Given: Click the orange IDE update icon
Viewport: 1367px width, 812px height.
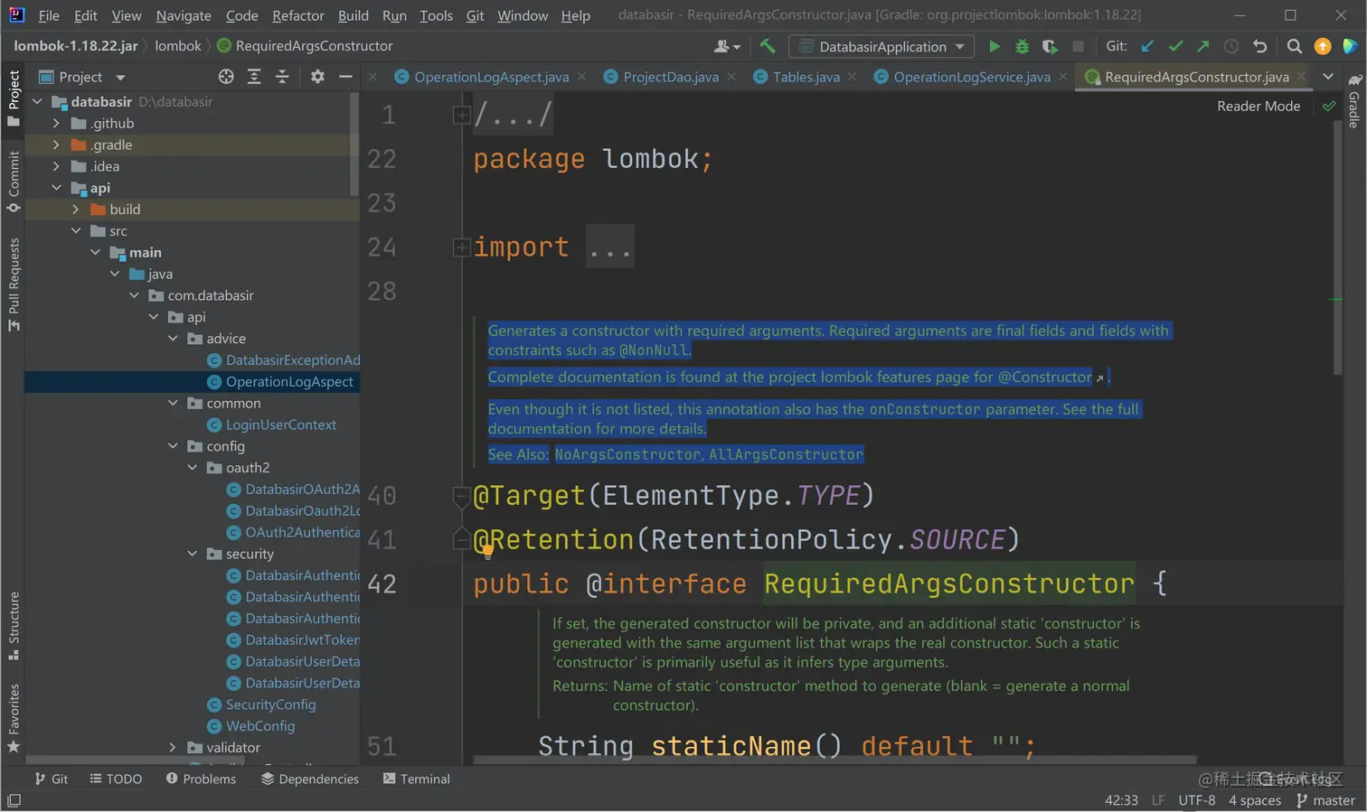Looking at the screenshot, I should [x=1322, y=46].
